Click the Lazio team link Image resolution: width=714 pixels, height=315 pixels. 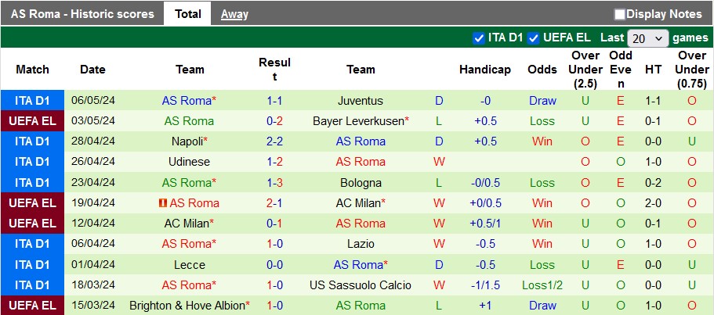click(x=361, y=244)
